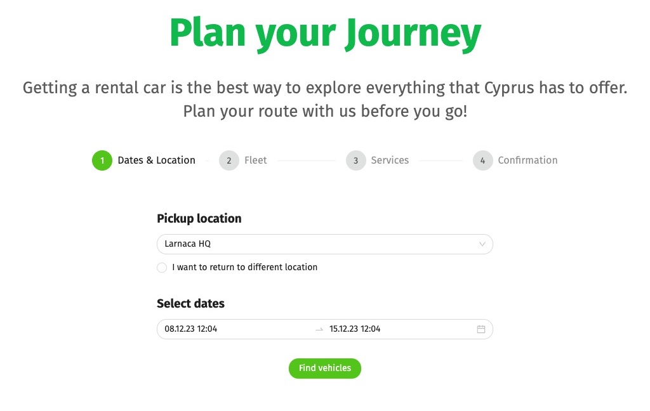
Task: Click the step 1 number circle
Action: tap(102, 160)
